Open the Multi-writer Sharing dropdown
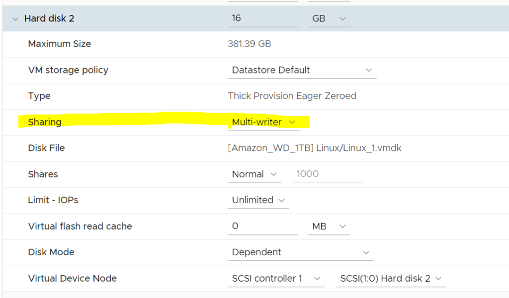The width and height of the screenshot is (509, 298). pos(263,122)
